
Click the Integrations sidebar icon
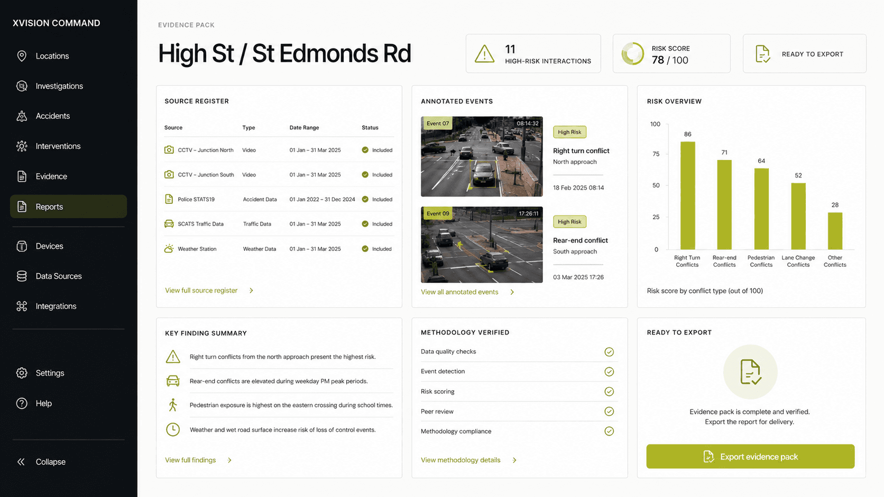[22, 306]
